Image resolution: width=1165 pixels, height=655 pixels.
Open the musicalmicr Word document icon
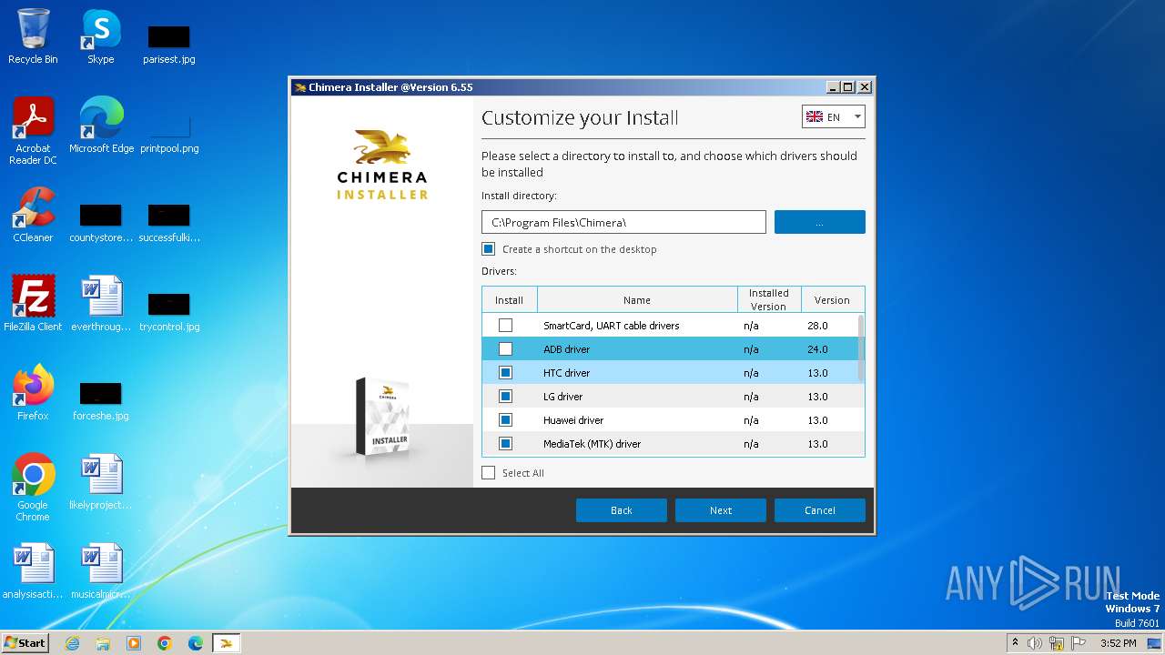tap(101, 571)
